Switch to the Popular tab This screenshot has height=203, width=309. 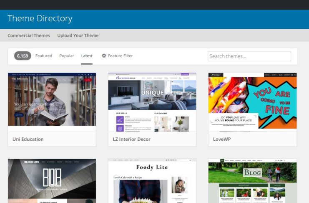coord(67,56)
